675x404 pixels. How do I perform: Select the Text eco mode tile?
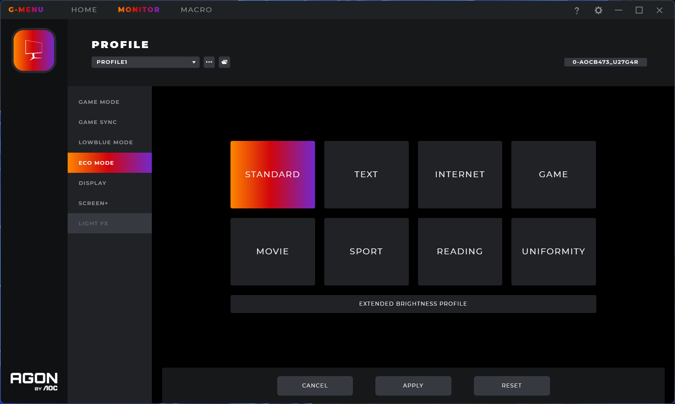366,174
